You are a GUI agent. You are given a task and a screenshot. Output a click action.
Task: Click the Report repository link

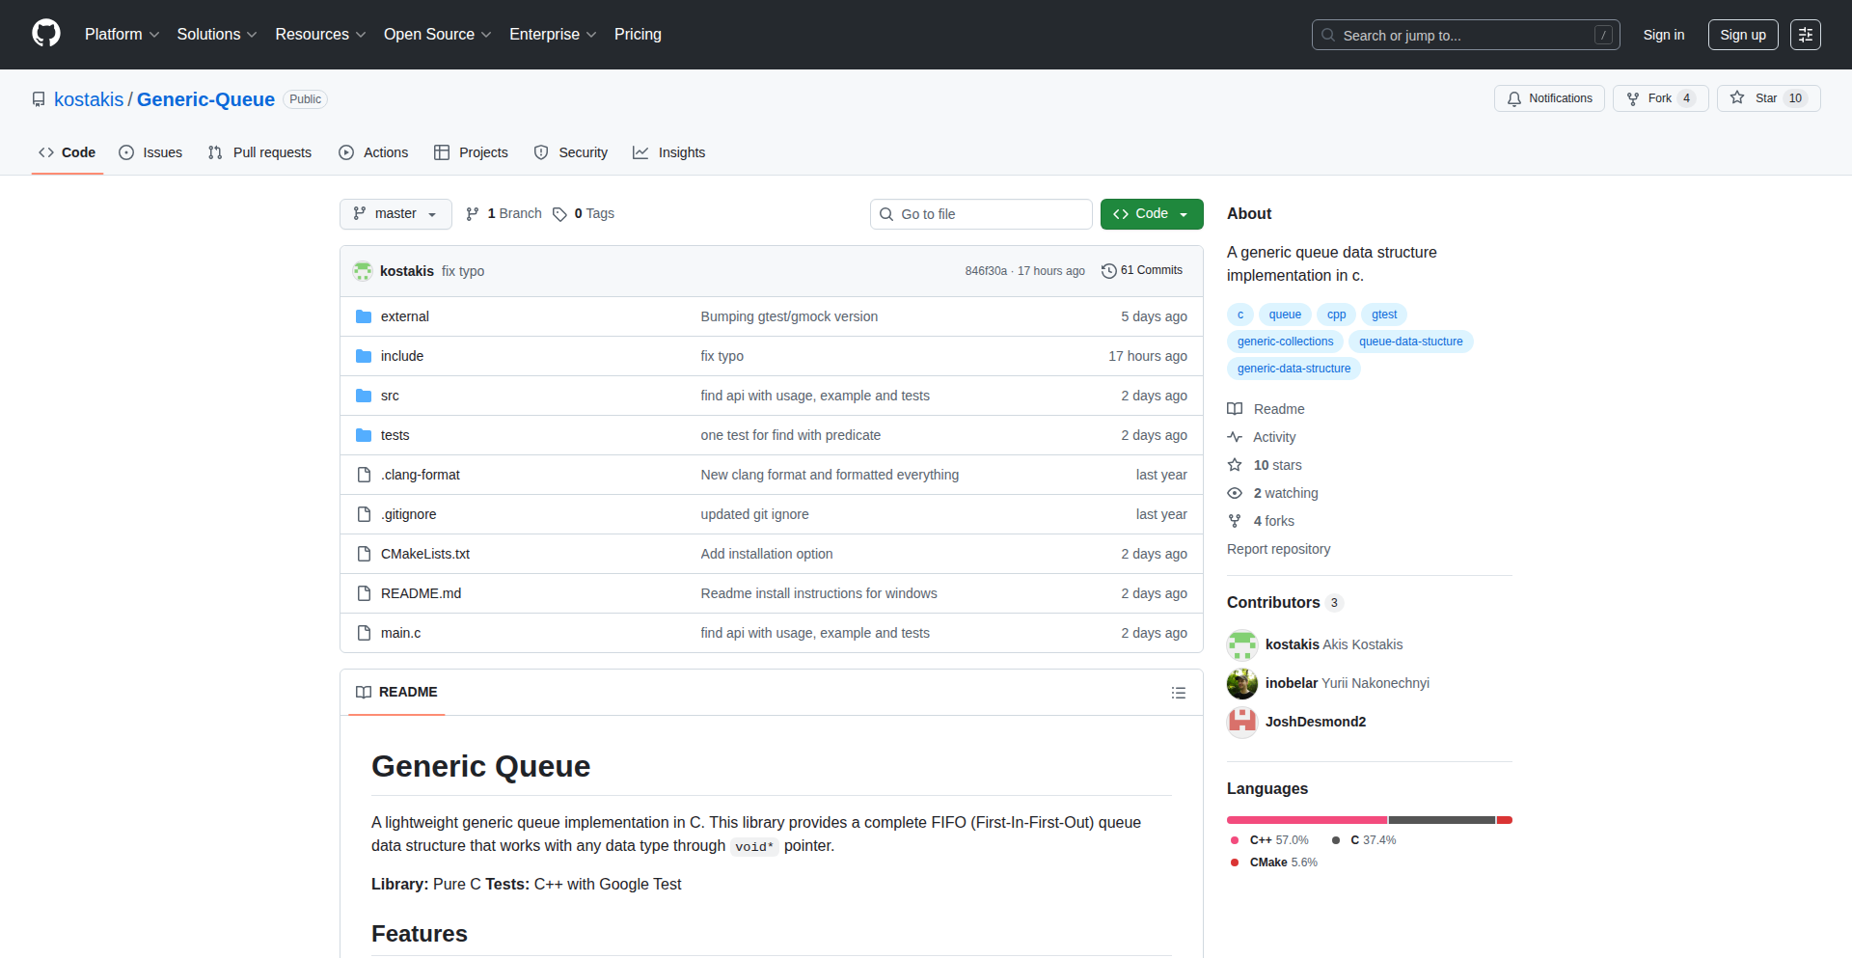(x=1278, y=549)
